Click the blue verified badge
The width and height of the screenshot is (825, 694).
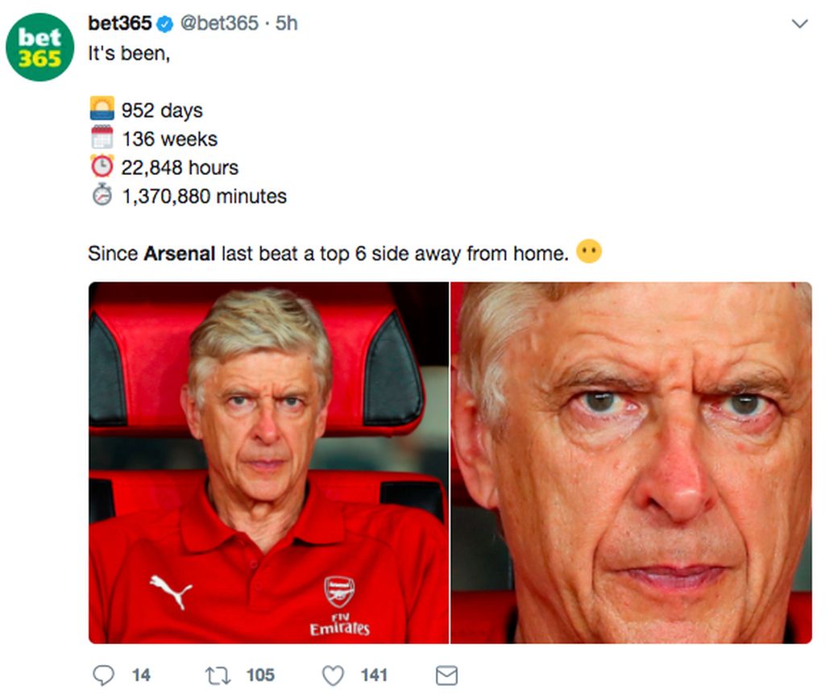click(x=164, y=24)
